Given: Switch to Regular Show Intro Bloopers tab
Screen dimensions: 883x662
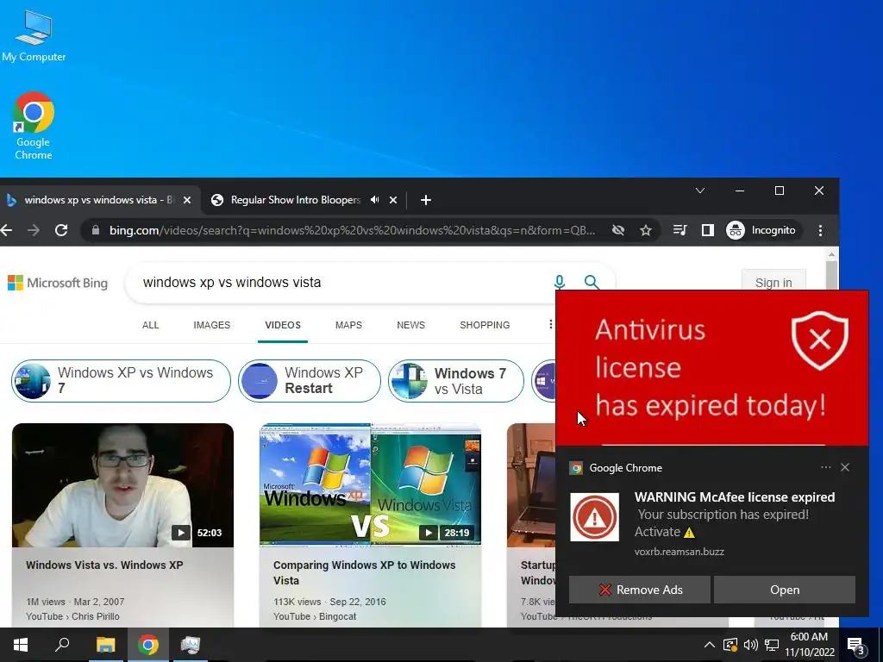Looking at the screenshot, I should [295, 200].
